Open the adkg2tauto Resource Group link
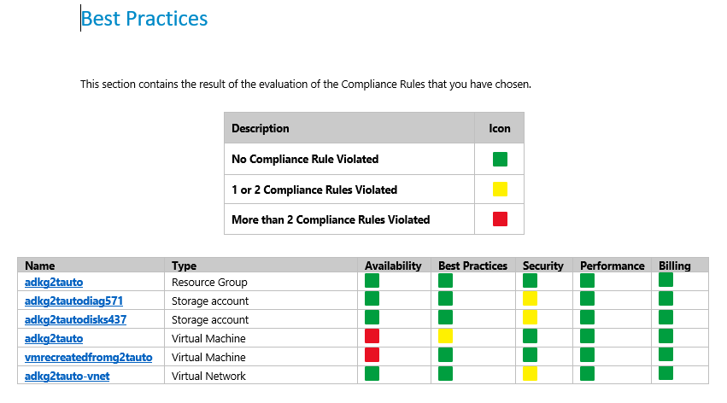Viewport: 727px width, 403px height. 54,282
